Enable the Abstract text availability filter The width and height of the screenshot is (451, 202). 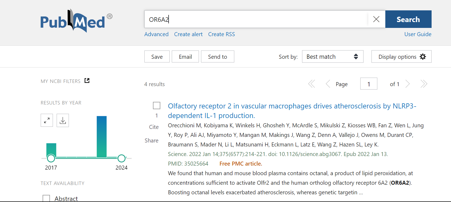click(x=46, y=198)
